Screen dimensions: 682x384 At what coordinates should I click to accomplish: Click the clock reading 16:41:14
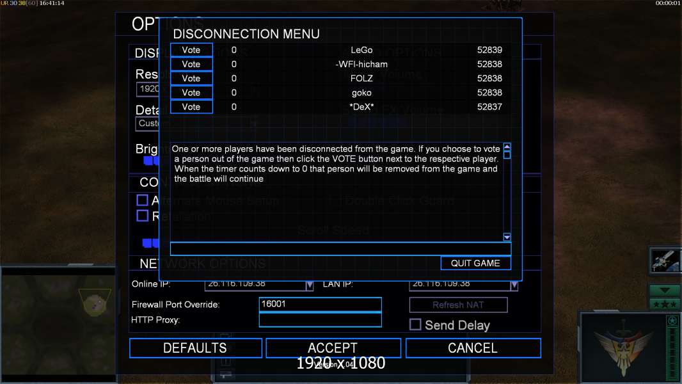click(x=52, y=3)
